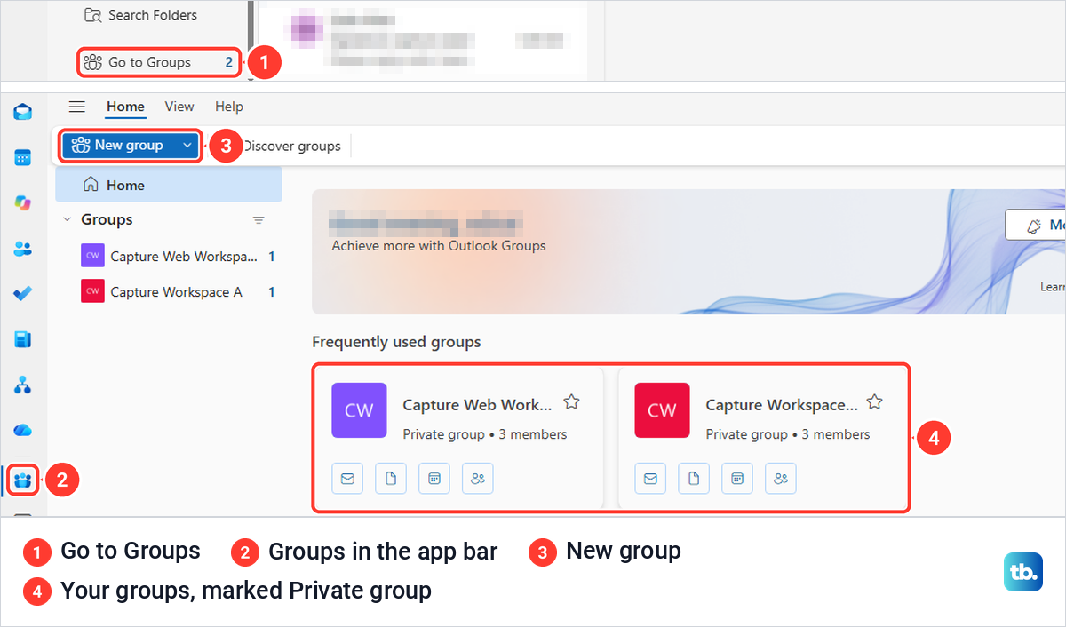Open the New group dropdown arrow

(186, 146)
